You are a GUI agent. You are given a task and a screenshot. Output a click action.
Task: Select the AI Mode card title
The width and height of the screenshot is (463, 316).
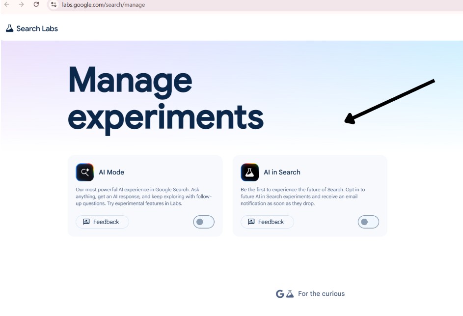[111, 172]
